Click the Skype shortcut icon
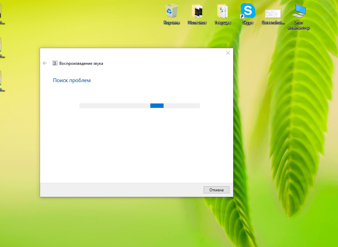 click(x=248, y=11)
